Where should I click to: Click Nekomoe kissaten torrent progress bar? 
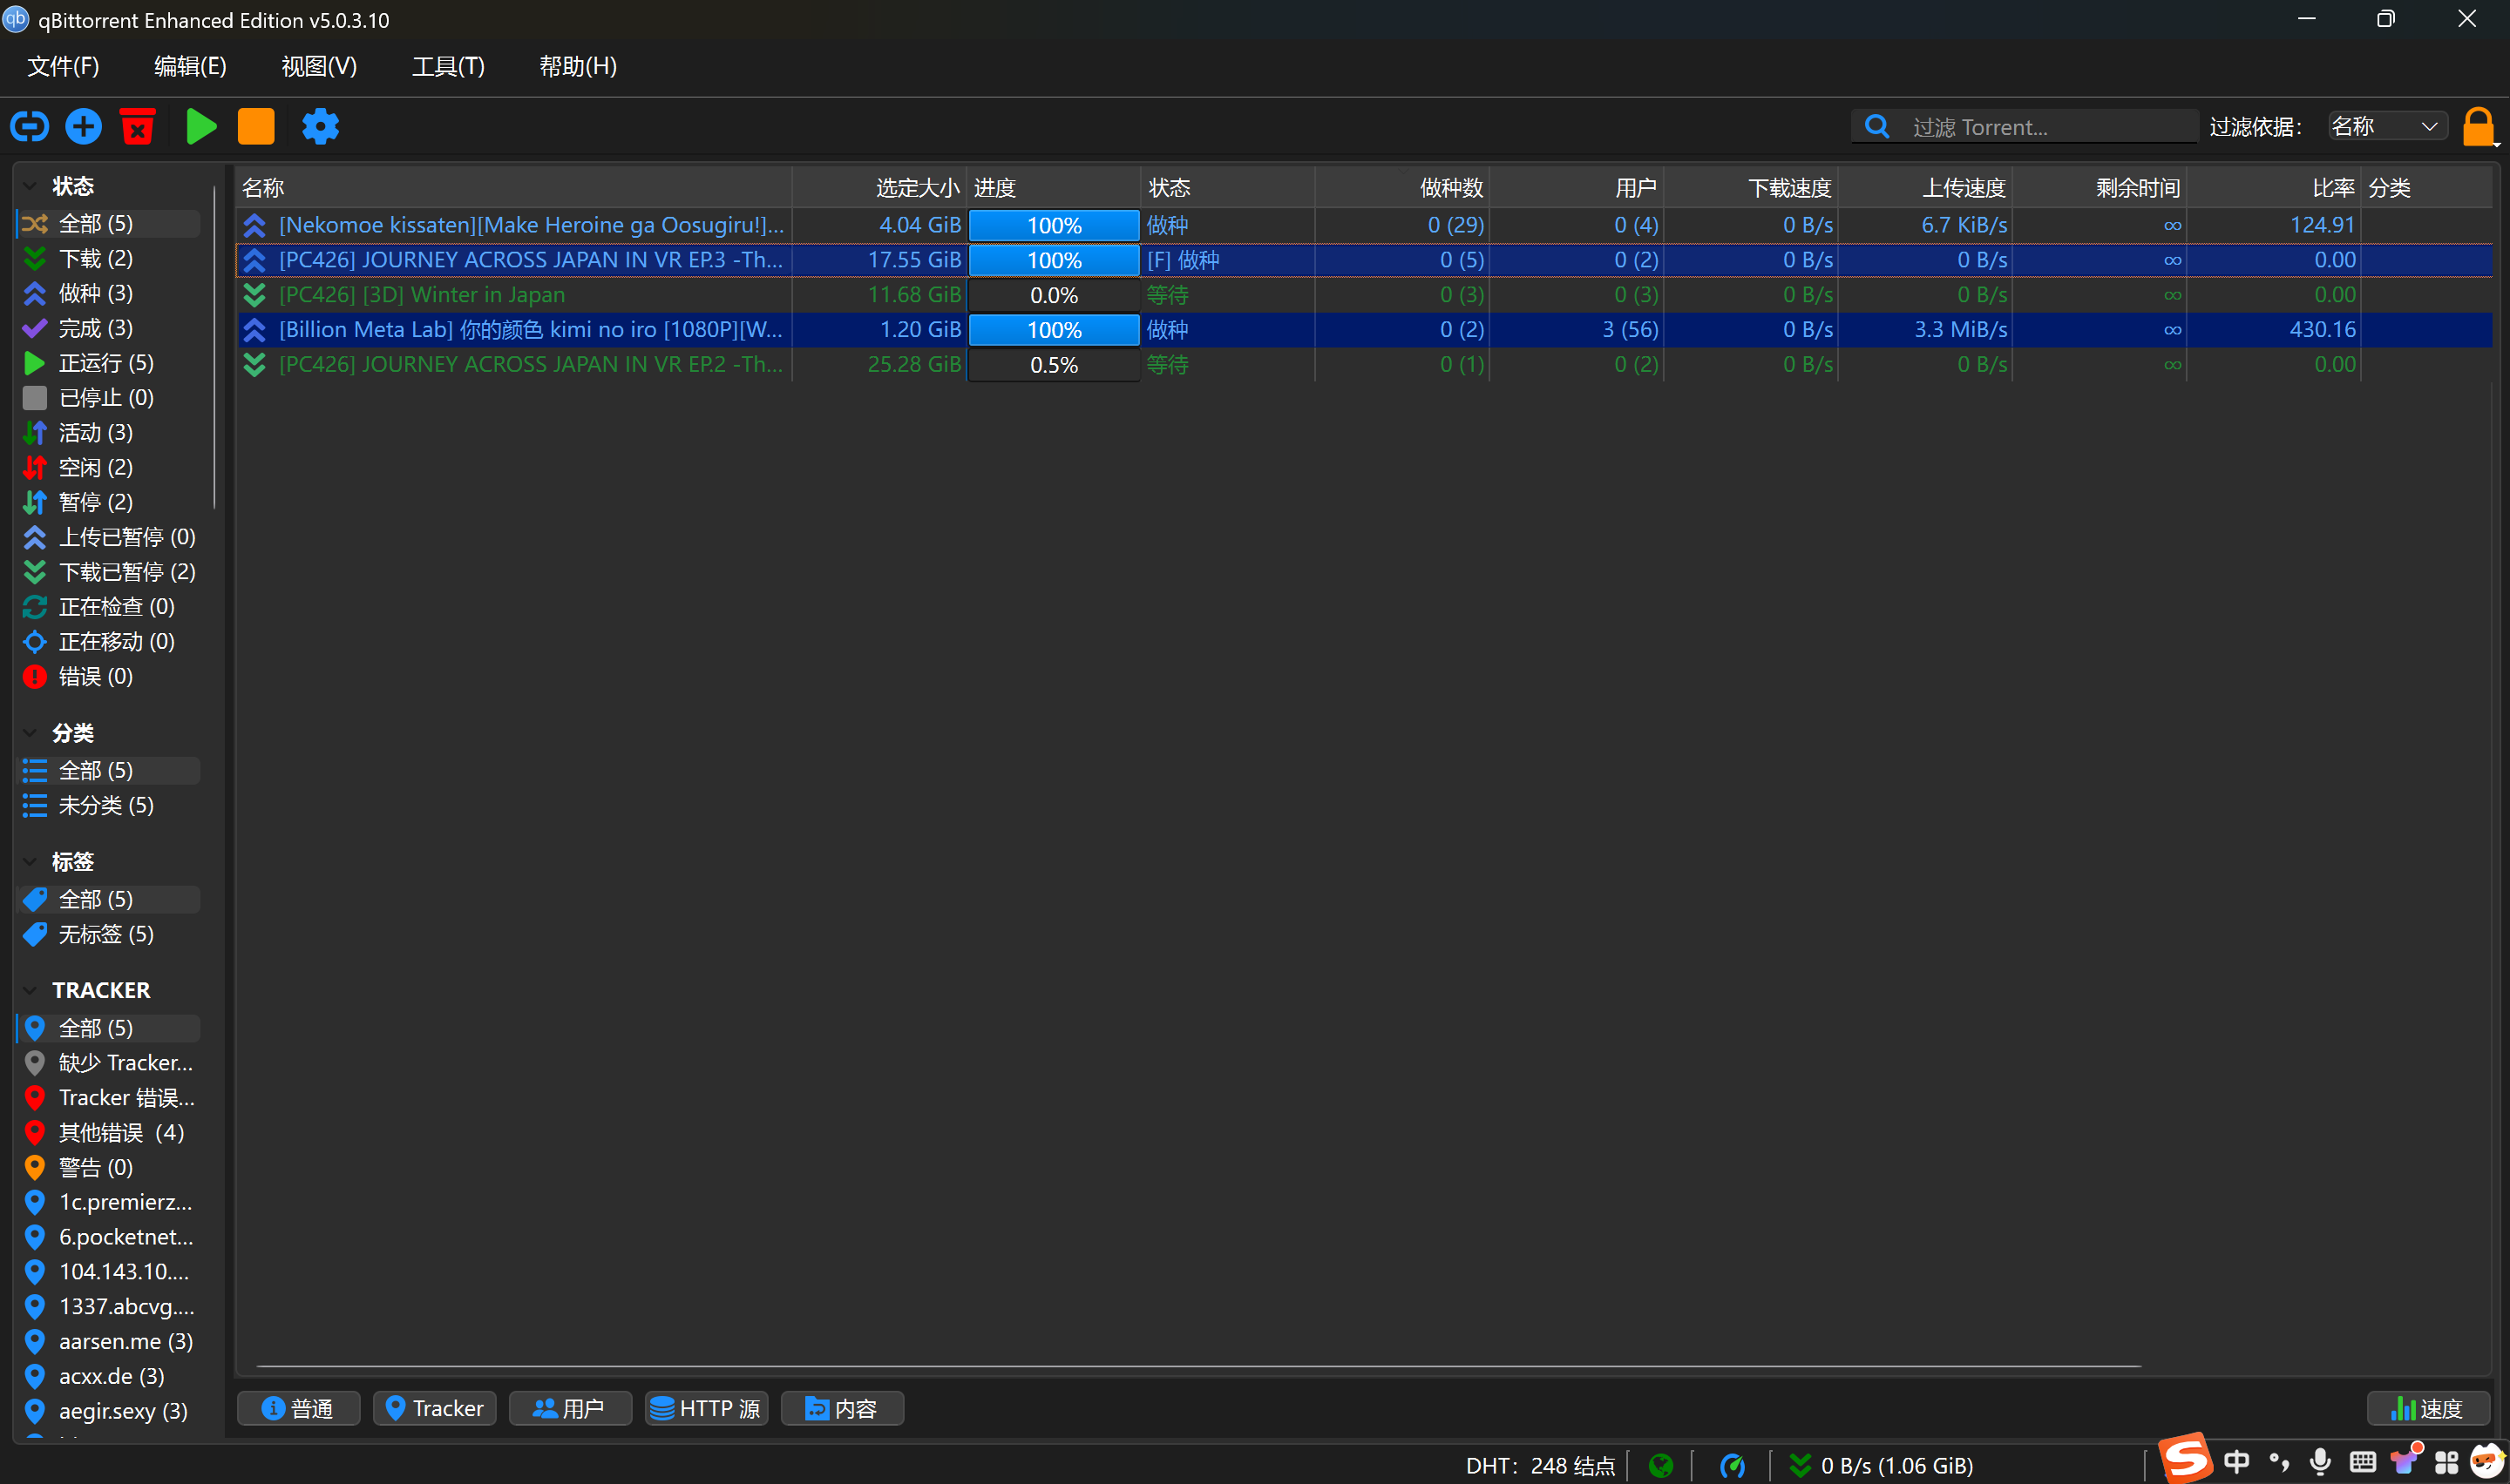[x=1054, y=226]
